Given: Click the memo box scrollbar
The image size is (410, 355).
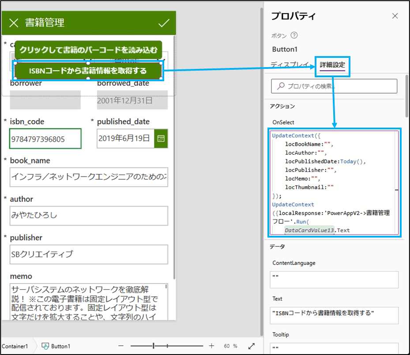Looking at the screenshot, I should (x=166, y=287).
